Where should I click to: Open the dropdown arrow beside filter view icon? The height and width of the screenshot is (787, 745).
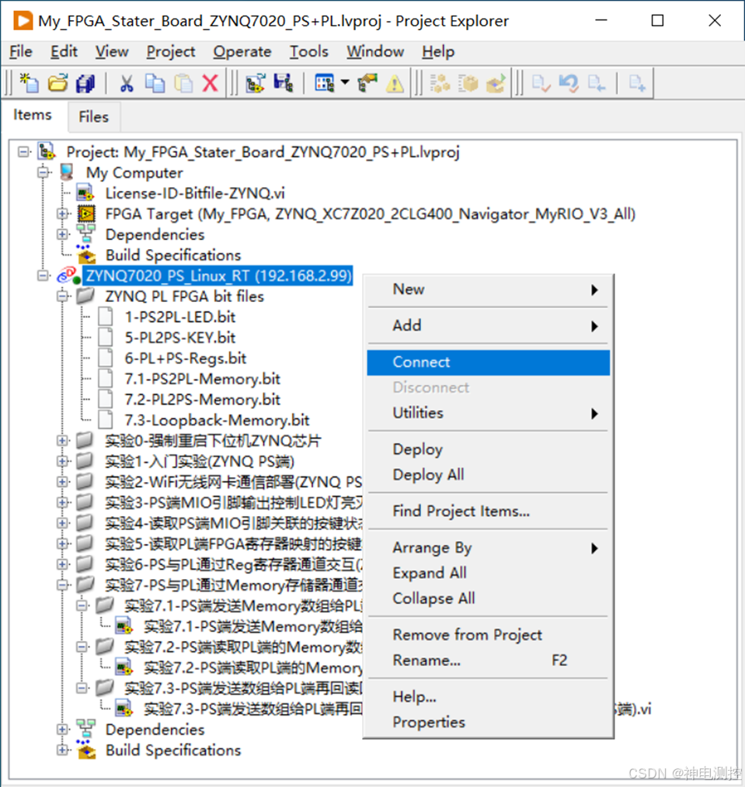(x=345, y=82)
